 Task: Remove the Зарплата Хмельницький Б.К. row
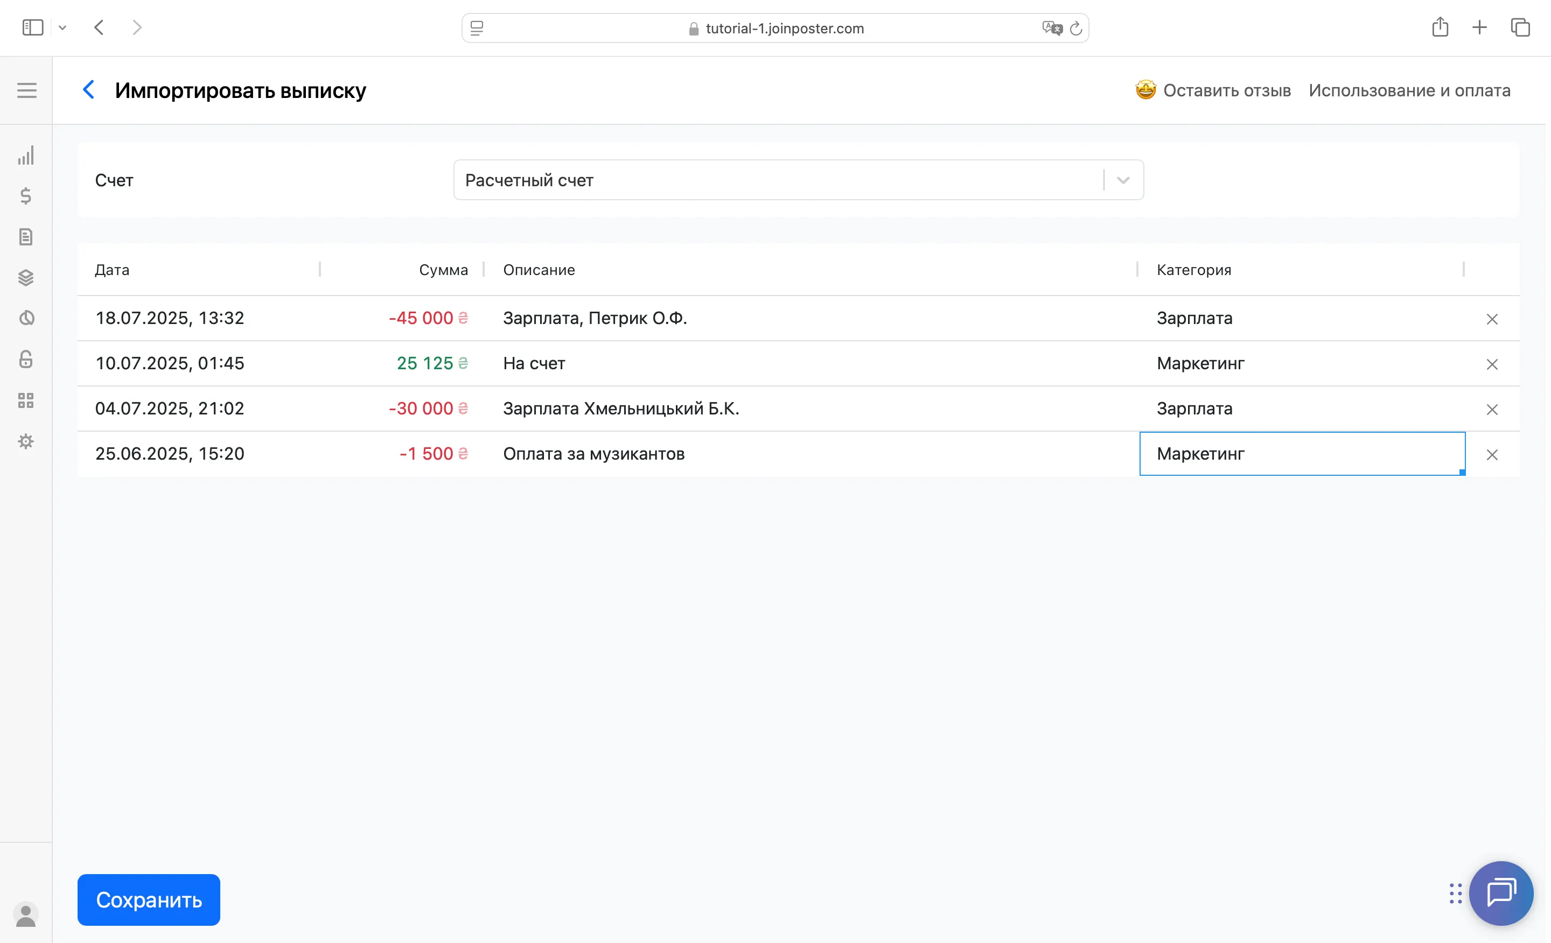tap(1491, 410)
